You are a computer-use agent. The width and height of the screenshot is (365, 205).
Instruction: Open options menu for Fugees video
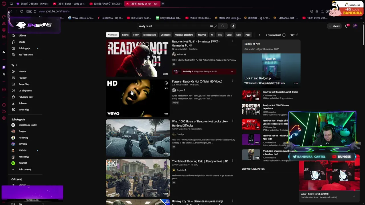[x=233, y=81]
